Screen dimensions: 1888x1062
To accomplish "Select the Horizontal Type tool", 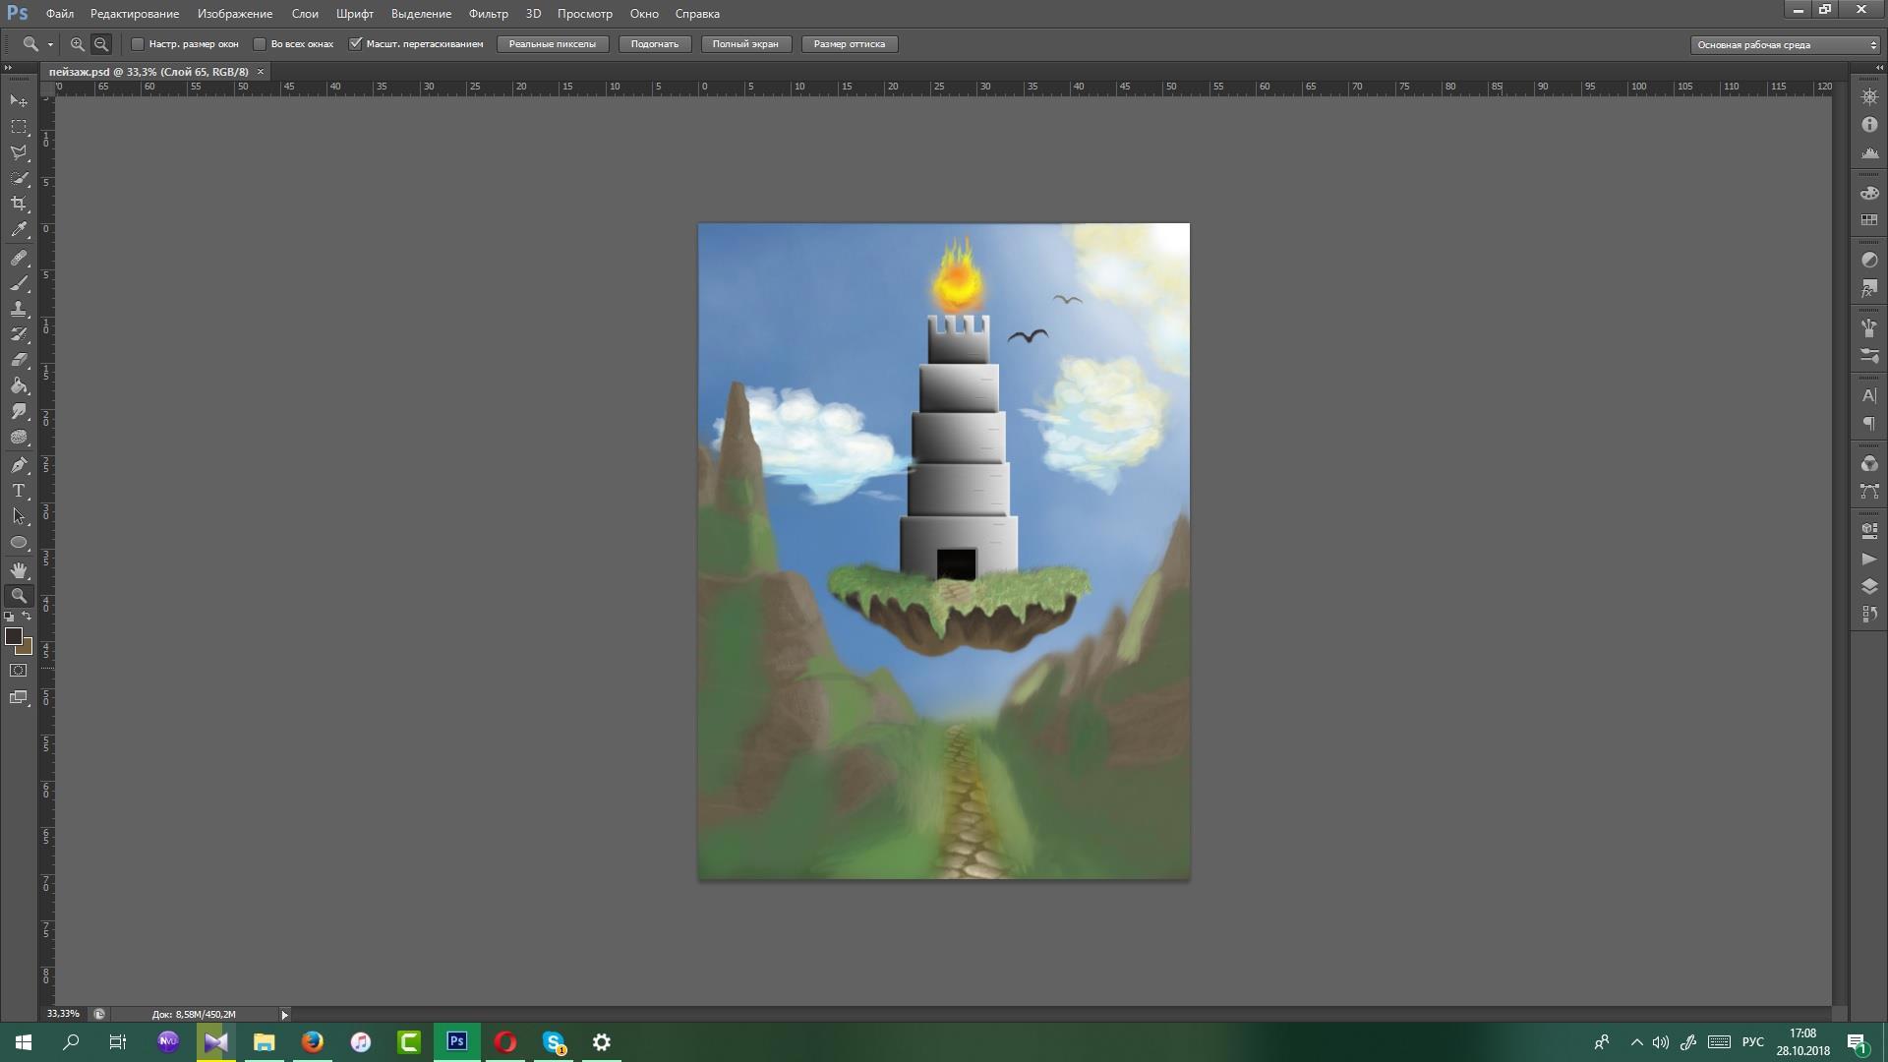I will point(19,491).
